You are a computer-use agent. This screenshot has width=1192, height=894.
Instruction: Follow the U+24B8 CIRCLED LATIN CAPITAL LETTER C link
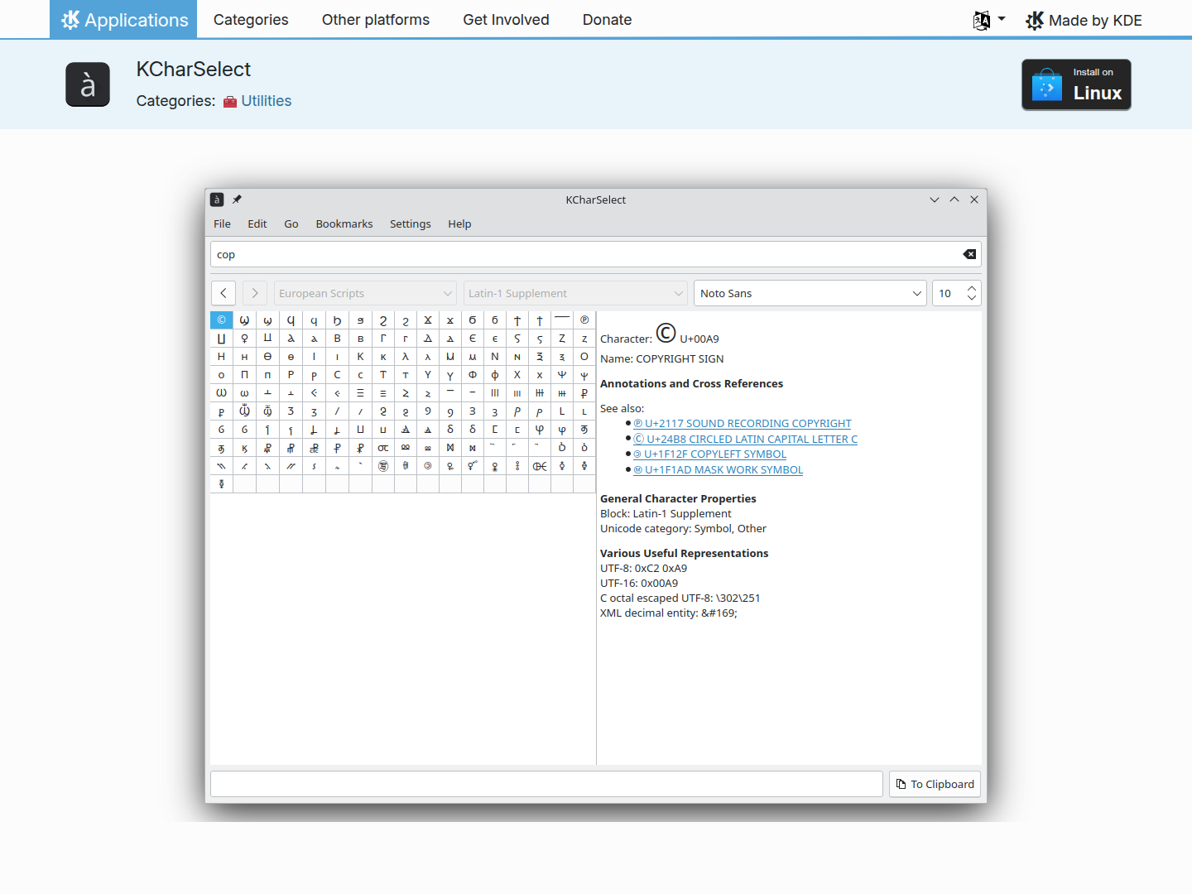(745, 440)
